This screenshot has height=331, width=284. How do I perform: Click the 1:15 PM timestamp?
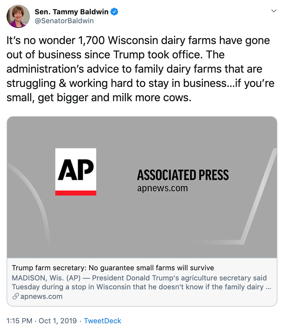[x=19, y=321]
